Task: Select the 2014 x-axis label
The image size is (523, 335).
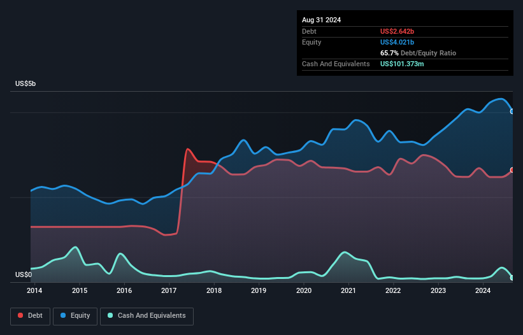Action: pyautogui.click(x=34, y=290)
